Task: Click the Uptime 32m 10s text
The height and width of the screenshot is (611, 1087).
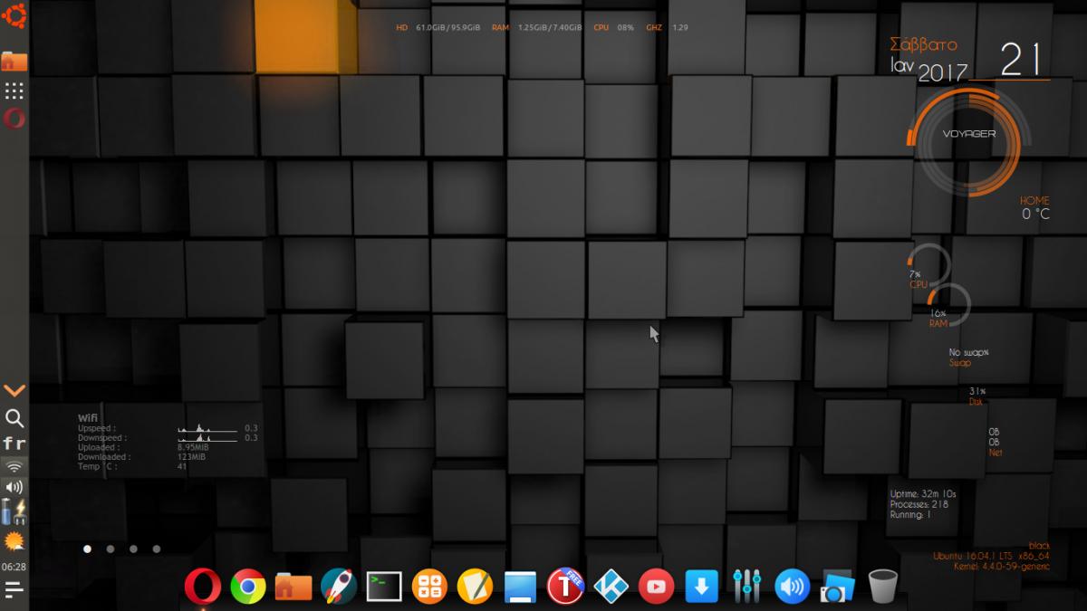Action: click(923, 494)
